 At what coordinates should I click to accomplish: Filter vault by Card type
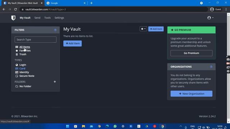[22, 68]
